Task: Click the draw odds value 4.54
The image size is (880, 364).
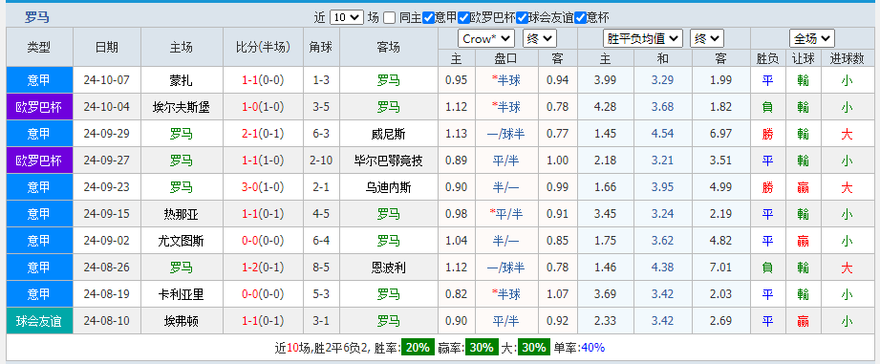Action: point(663,134)
